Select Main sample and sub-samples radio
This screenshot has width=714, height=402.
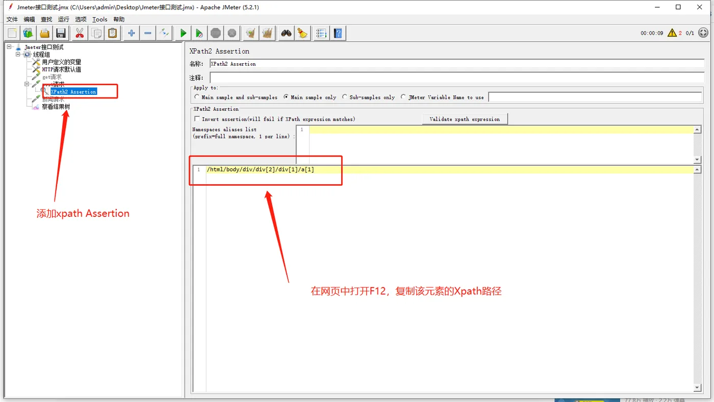pyautogui.click(x=197, y=97)
